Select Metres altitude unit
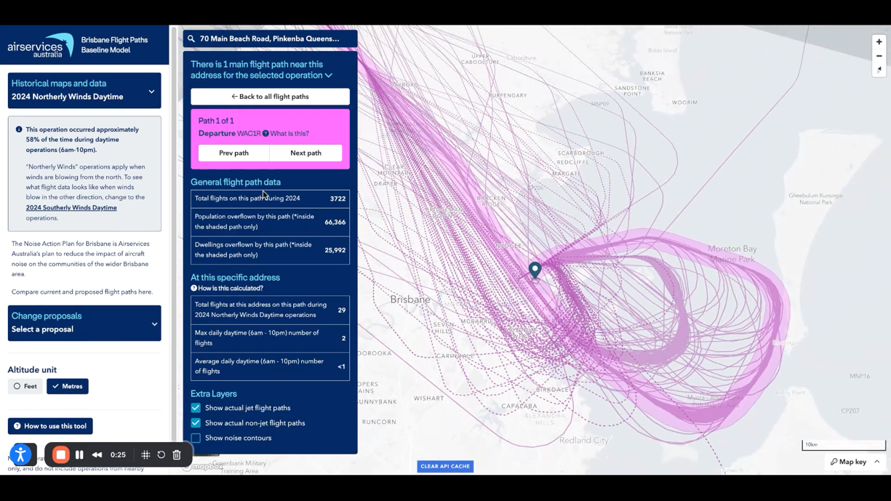 [68, 386]
